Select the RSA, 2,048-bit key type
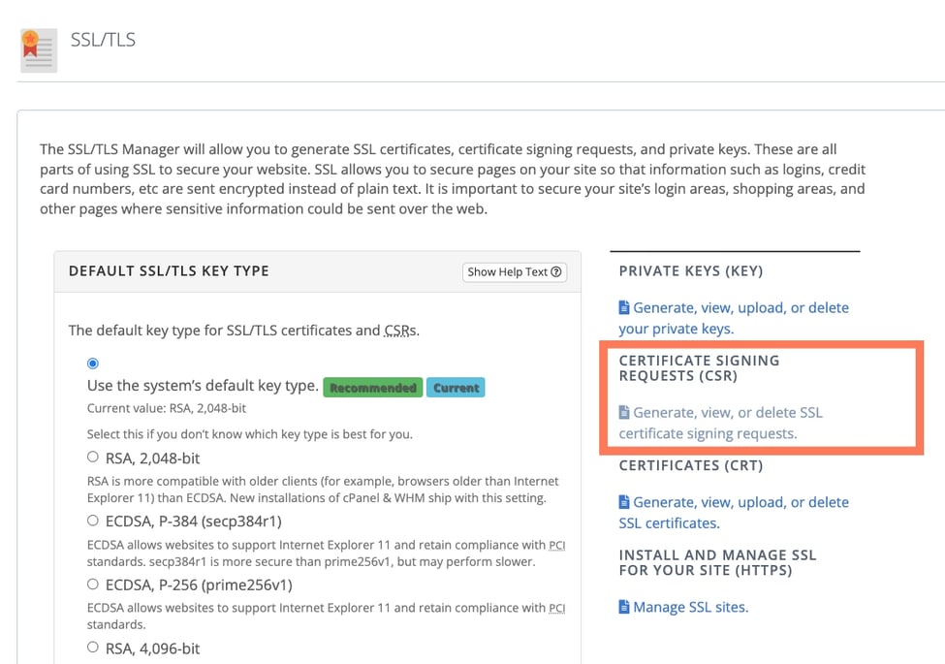The width and height of the screenshot is (945, 664). click(92, 456)
